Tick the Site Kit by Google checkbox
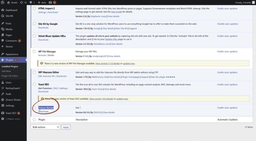Screen dimensions: 256x141 (x=34, y=24)
